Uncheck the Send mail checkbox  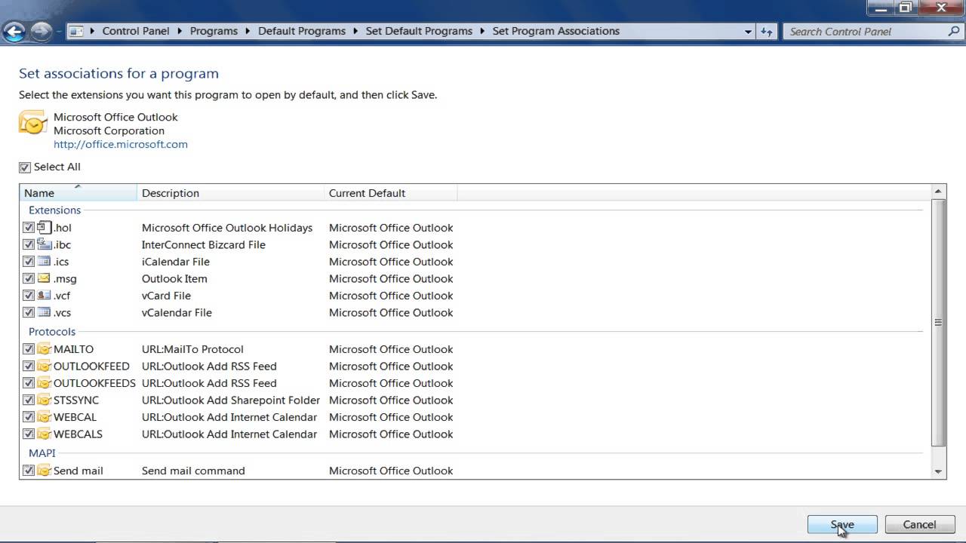click(28, 471)
